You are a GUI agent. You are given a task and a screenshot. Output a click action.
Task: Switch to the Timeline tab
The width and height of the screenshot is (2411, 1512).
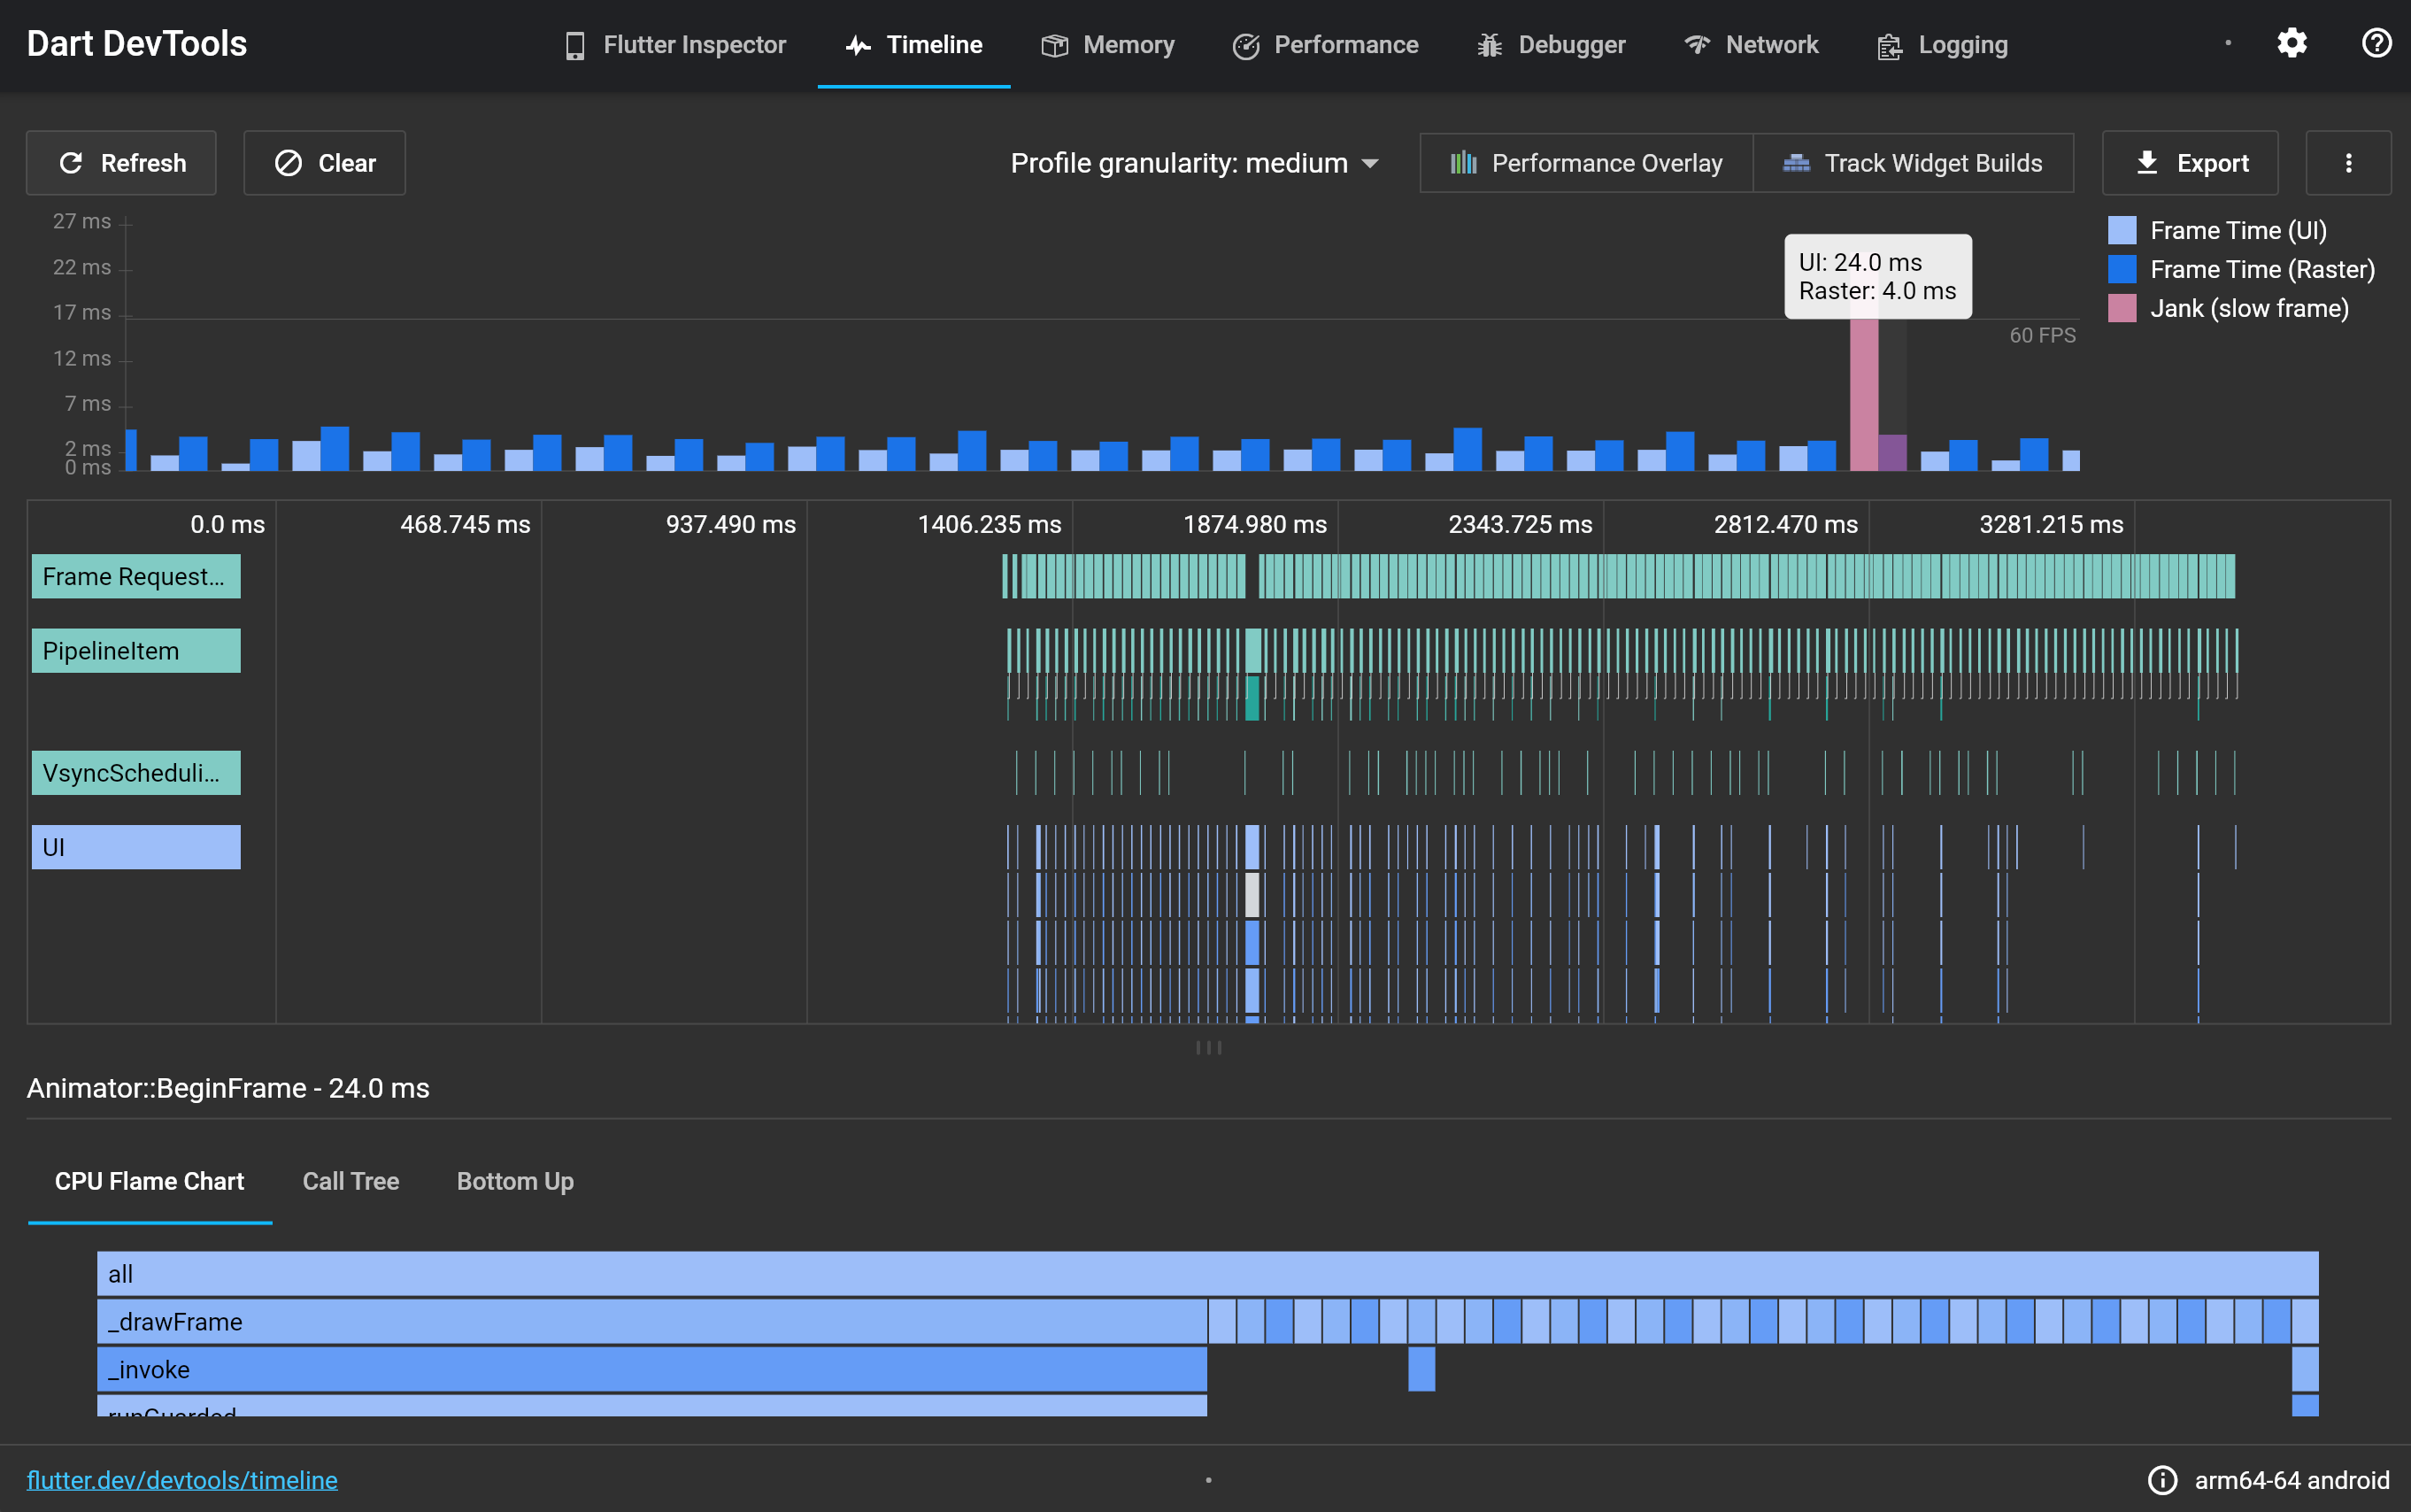pyautogui.click(x=913, y=45)
